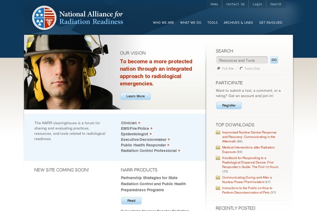Open Handbook for Responding to Radiological Dispersal link
Screen dimensions: 317x211
(250, 162)
